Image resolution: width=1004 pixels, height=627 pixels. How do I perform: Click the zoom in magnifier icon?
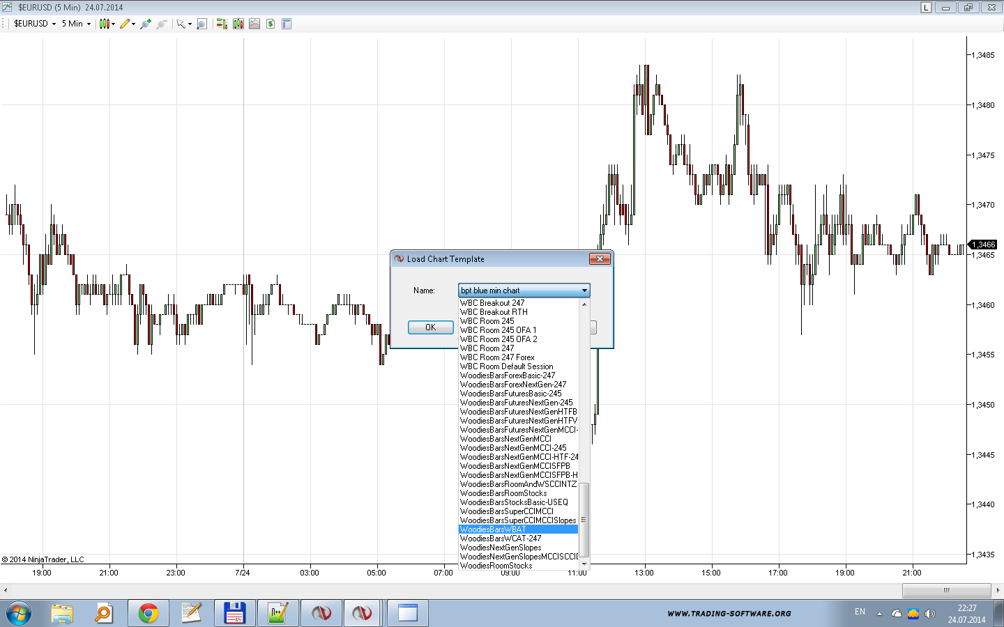(x=145, y=24)
